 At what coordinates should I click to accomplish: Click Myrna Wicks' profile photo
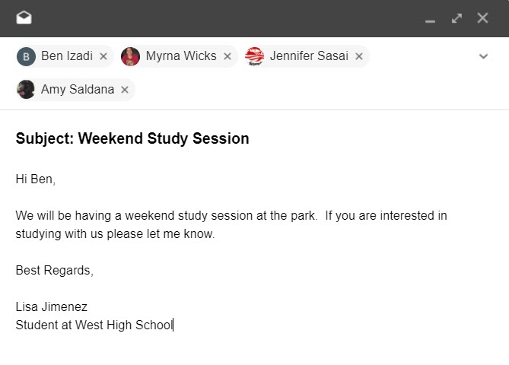(131, 56)
